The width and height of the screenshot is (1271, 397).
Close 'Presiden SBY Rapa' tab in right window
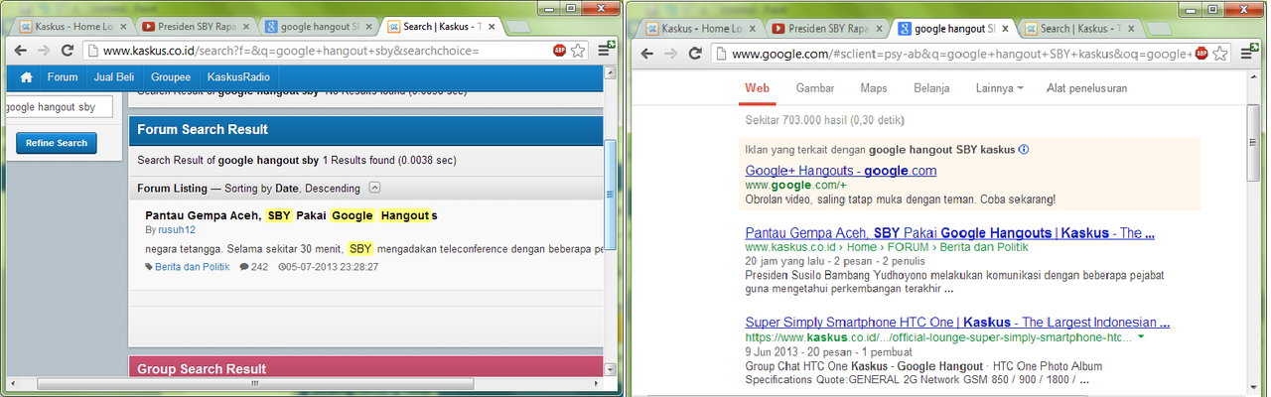pos(880,30)
